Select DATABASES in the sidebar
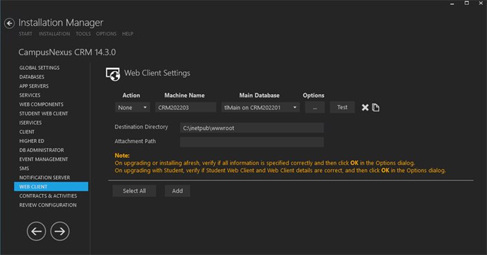This screenshot has height=255, width=487. coord(32,77)
